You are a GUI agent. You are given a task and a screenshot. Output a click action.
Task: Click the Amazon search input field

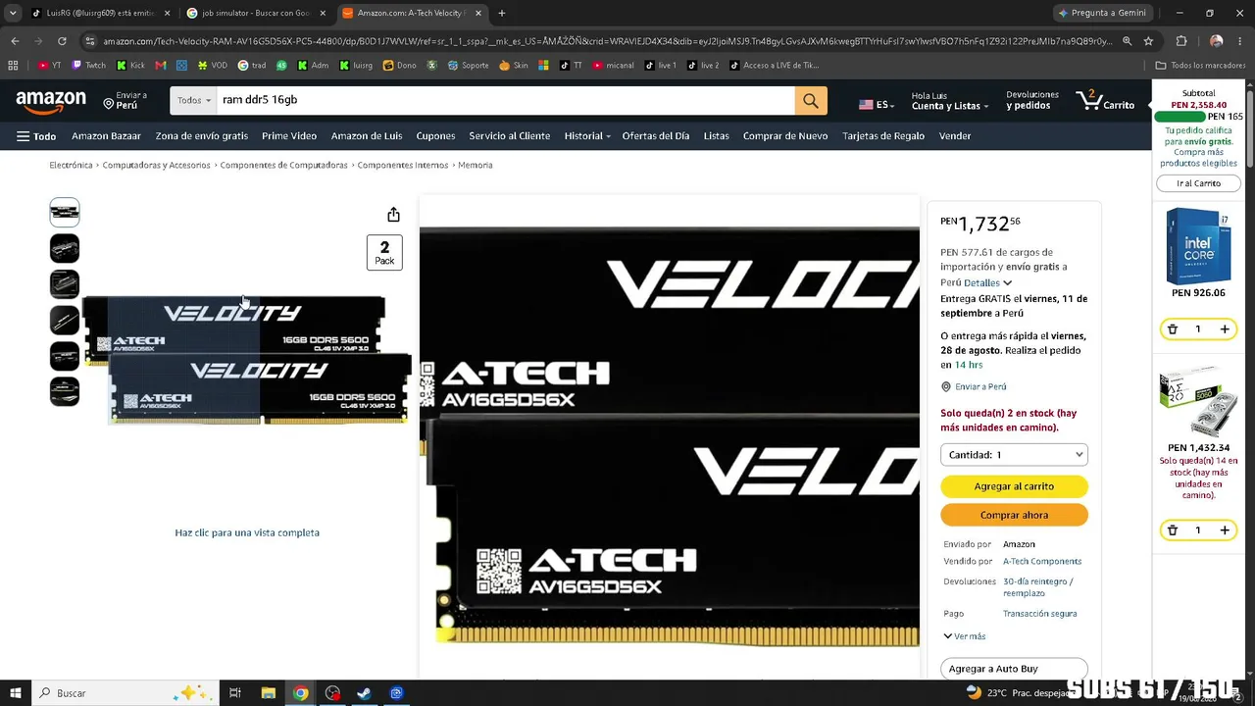pos(505,100)
